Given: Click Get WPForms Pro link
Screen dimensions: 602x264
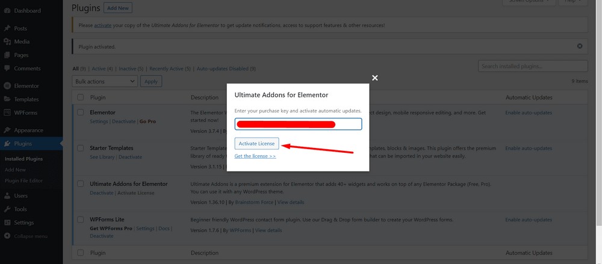Looking at the screenshot, I should tap(111, 229).
